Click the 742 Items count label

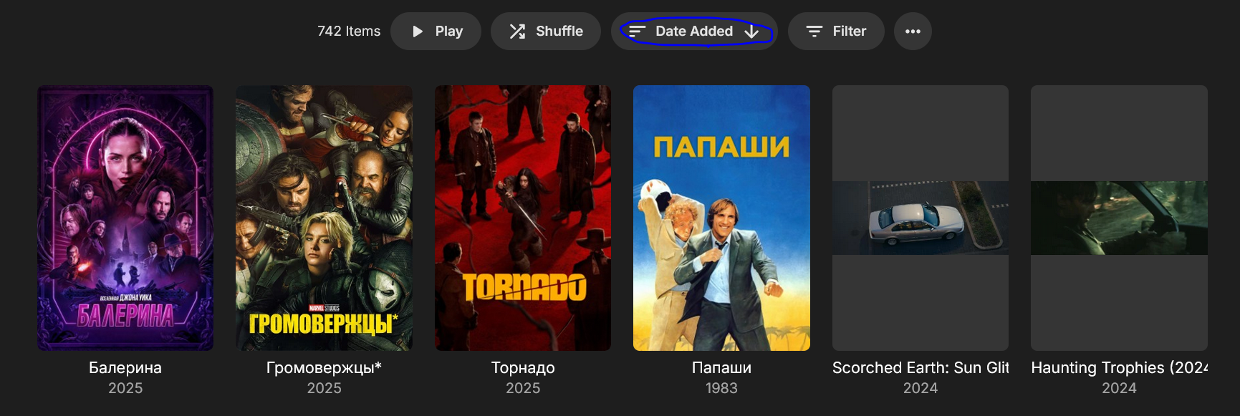(349, 32)
